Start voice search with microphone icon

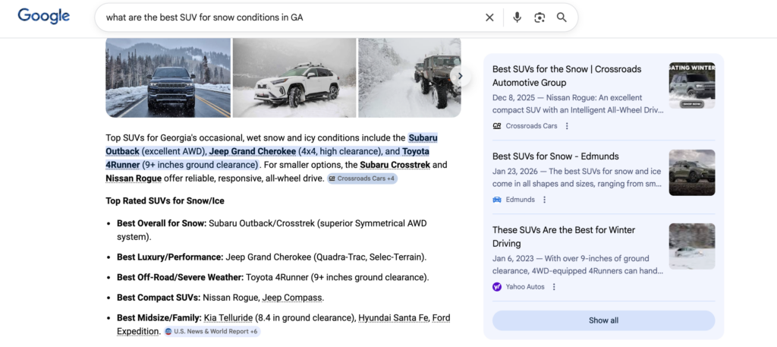click(517, 17)
